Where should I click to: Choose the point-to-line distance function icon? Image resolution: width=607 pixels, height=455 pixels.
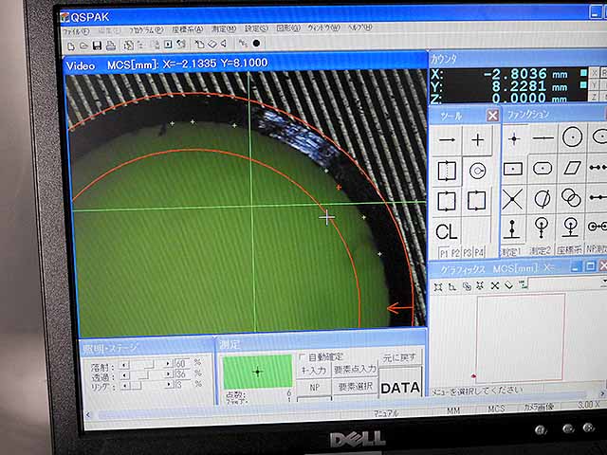(x=512, y=229)
